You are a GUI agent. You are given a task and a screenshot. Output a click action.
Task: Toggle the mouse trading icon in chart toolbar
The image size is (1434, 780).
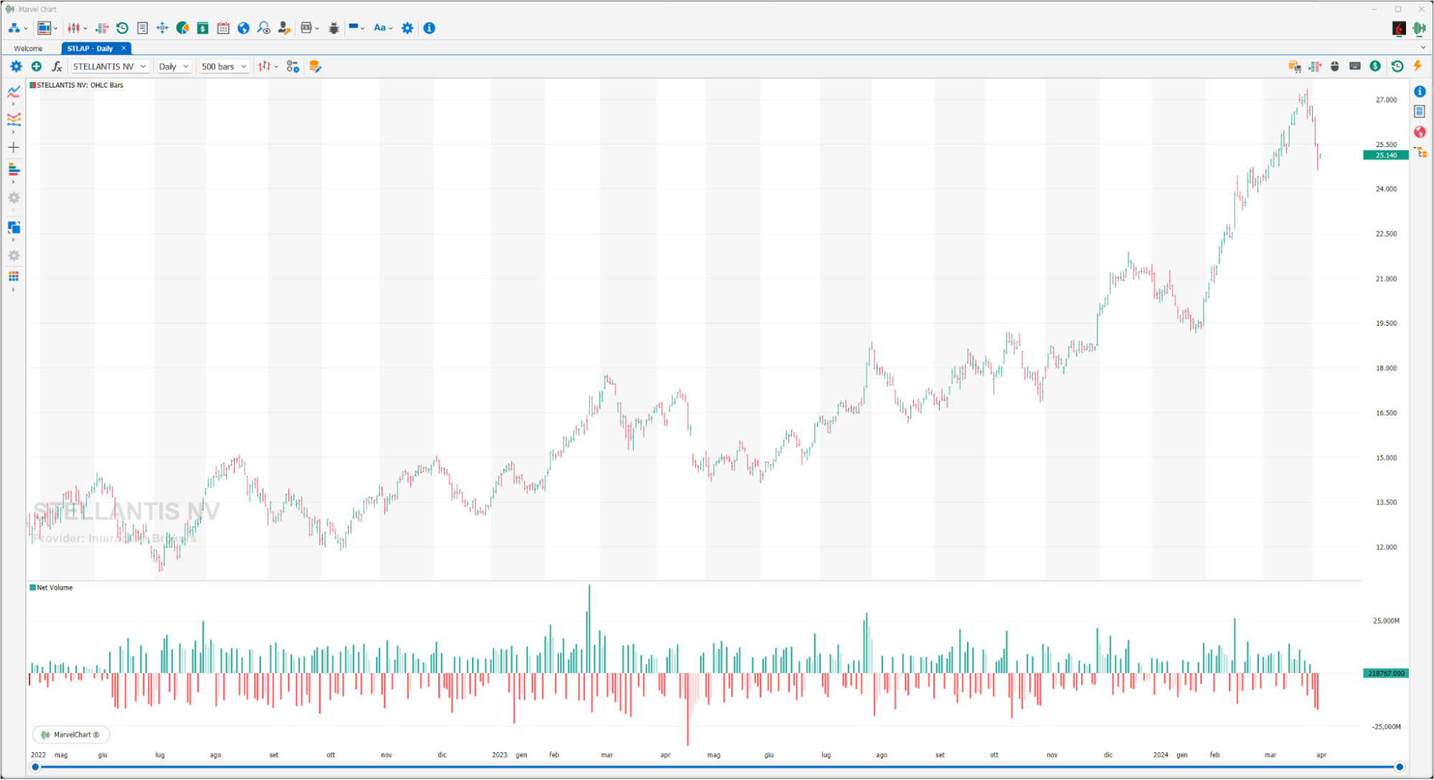tap(1335, 66)
